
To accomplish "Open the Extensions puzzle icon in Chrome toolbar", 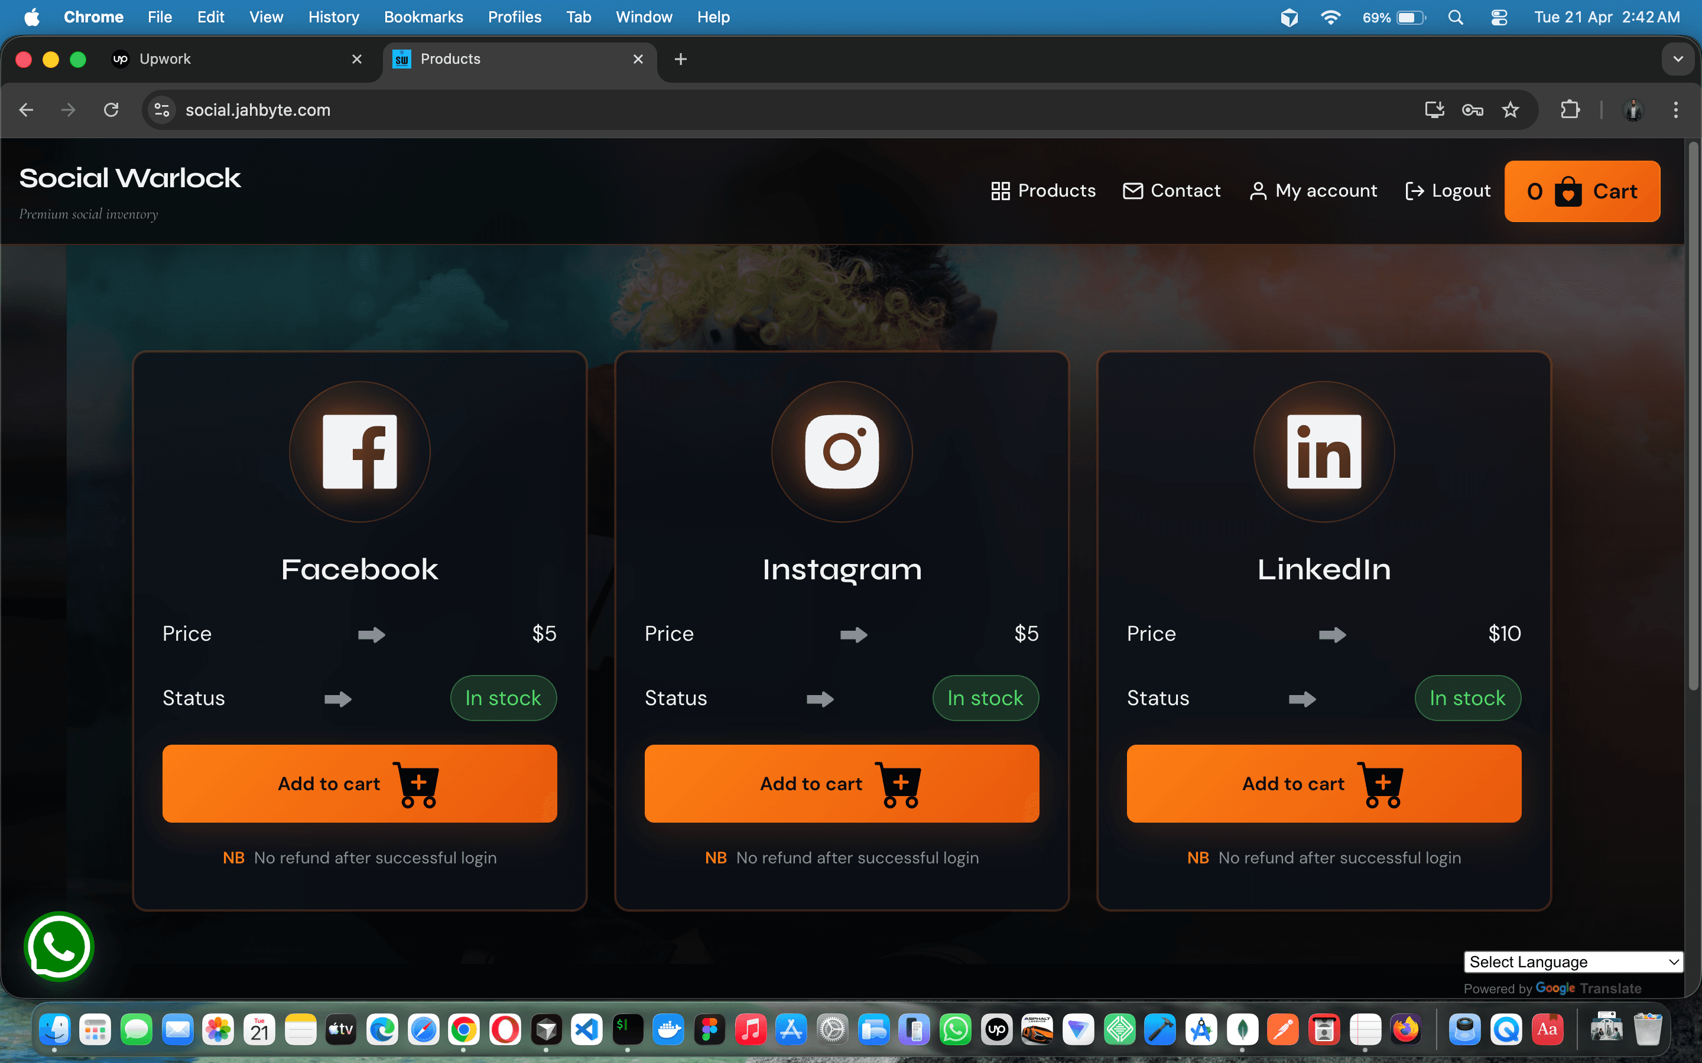I will point(1570,110).
